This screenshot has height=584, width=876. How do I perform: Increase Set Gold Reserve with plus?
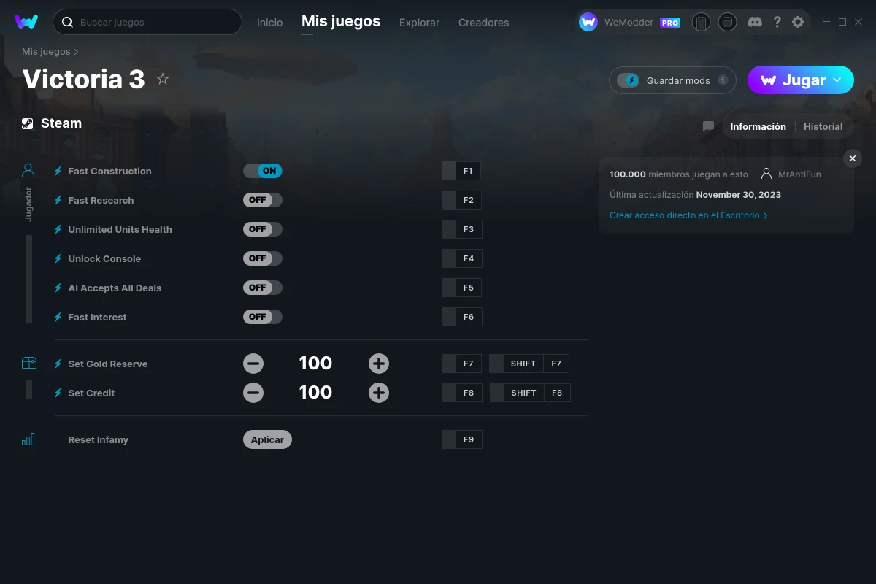coord(378,364)
